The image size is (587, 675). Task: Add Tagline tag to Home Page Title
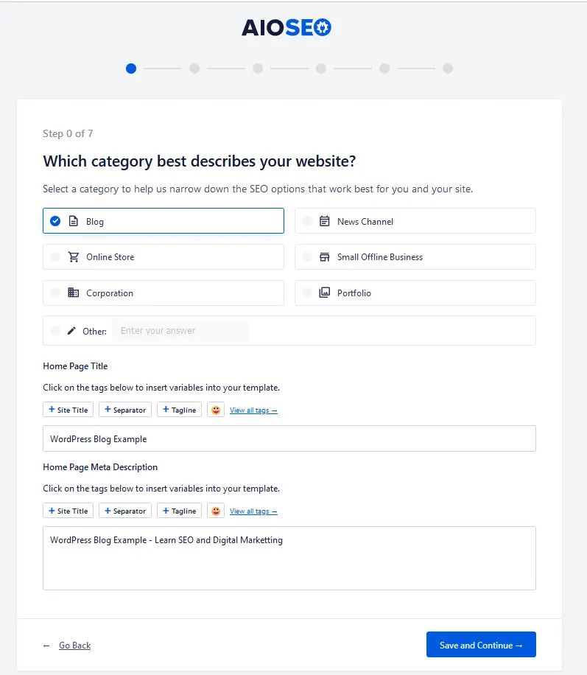click(x=179, y=410)
